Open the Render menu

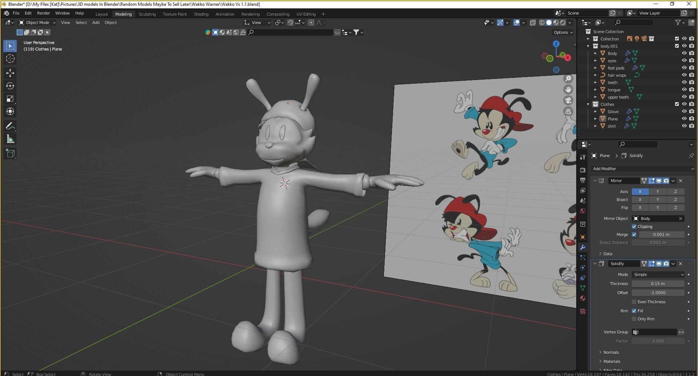[x=43, y=13]
